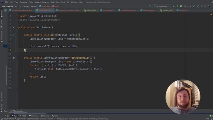
Task: Click run gutter icon beside main method
Action: coord(13,35)
